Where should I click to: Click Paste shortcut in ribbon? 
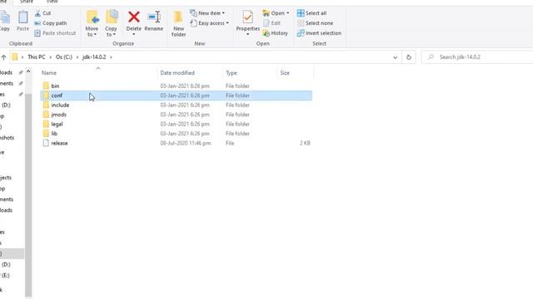[x=55, y=33]
